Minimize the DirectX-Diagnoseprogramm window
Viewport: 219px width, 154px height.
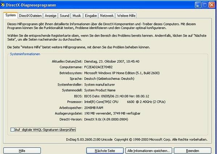(199, 5)
